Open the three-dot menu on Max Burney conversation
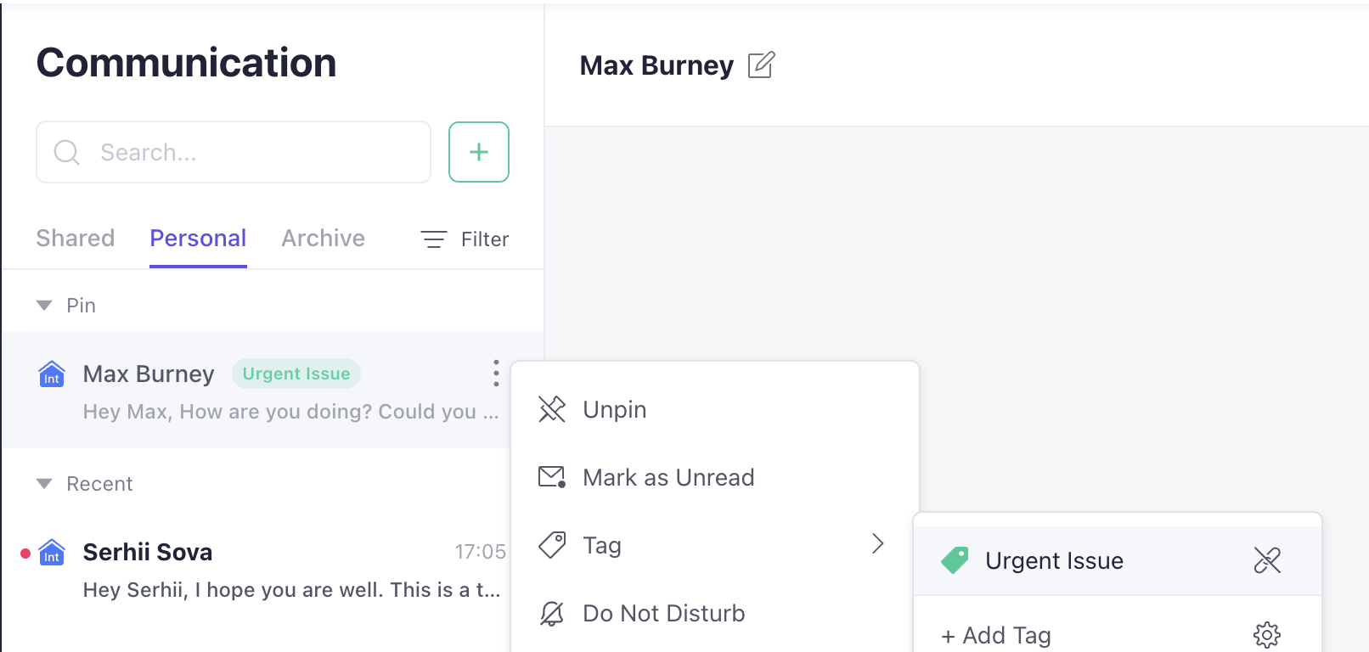 [x=496, y=374]
